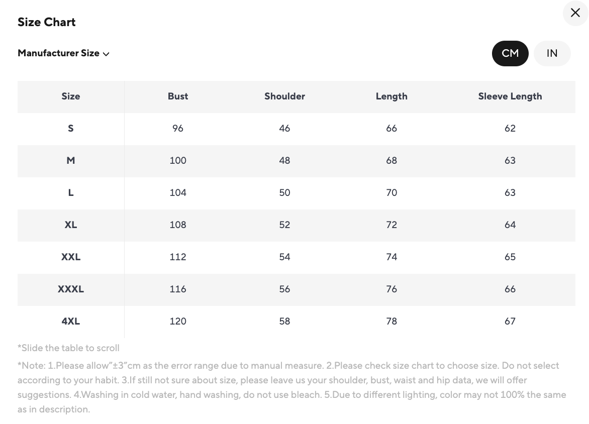Select the 4XL size row label
This screenshot has width=589, height=424.
point(71,322)
